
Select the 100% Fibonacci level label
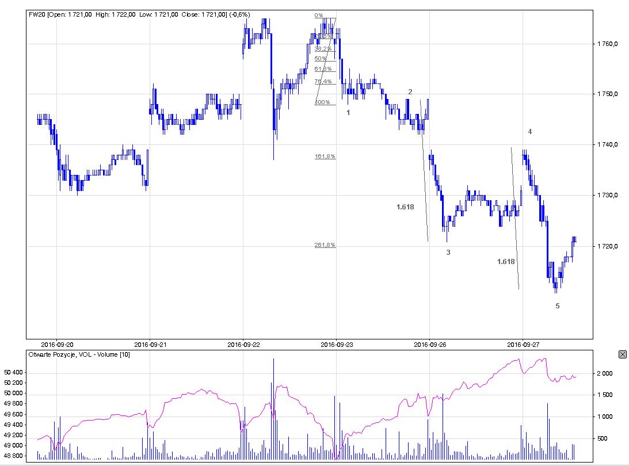click(x=322, y=102)
